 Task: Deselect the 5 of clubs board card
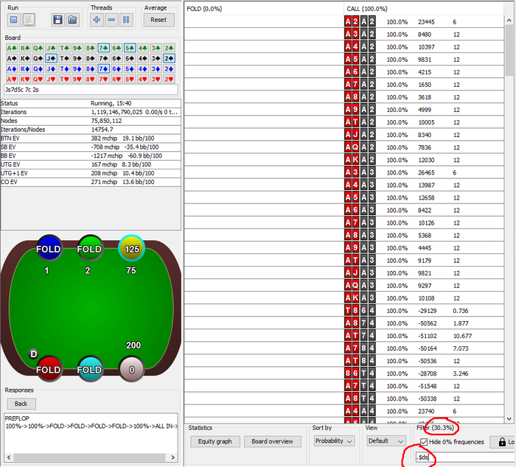(130, 48)
